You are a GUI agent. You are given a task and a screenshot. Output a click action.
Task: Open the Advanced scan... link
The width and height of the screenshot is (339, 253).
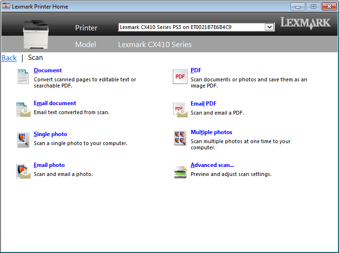[213, 165]
